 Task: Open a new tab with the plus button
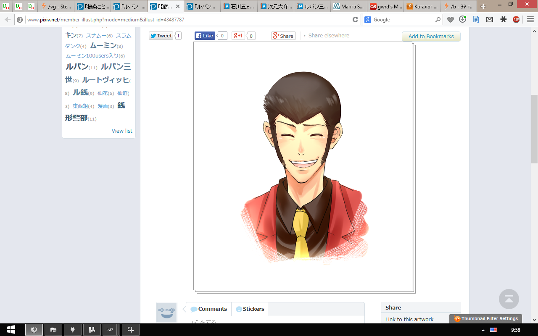pos(483,7)
